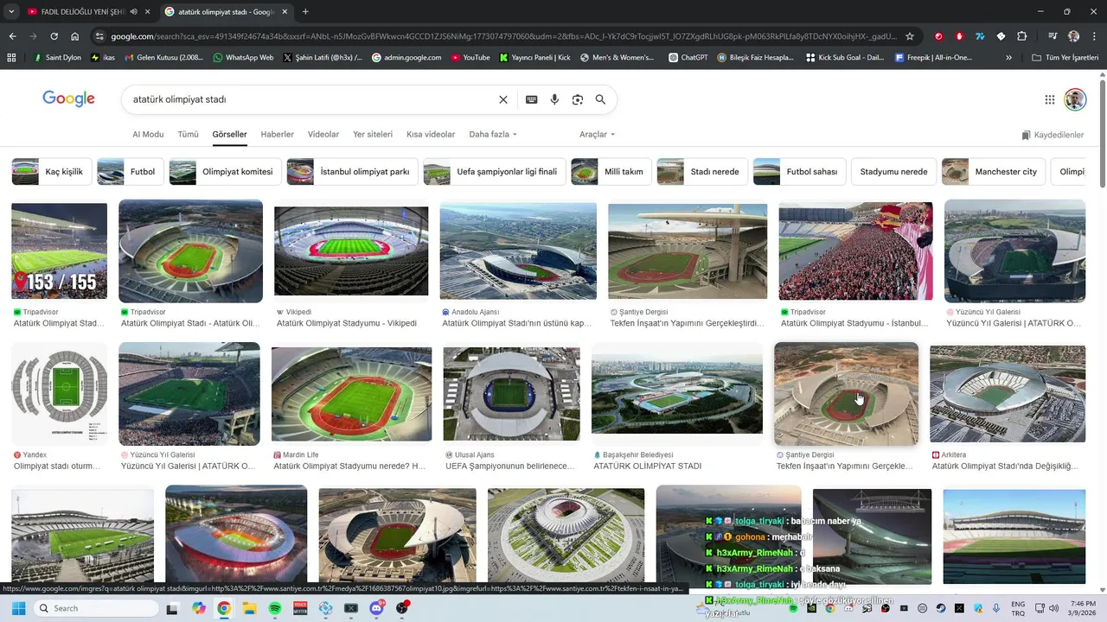Open the 7TV extension icon
This screenshot has height=622, width=1107.
click(x=980, y=36)
